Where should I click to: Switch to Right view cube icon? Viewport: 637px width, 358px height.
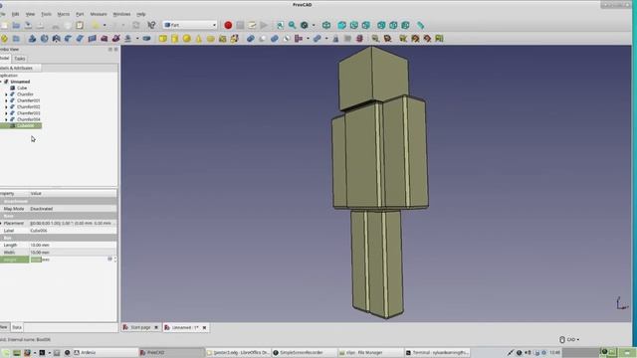click(365, 25)
